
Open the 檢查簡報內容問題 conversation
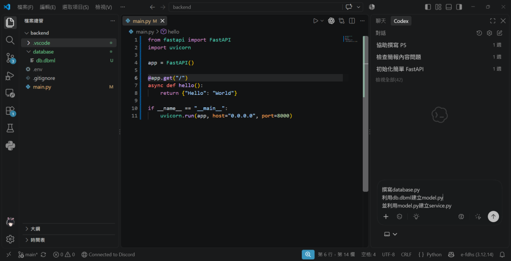[x=439, y=57]
